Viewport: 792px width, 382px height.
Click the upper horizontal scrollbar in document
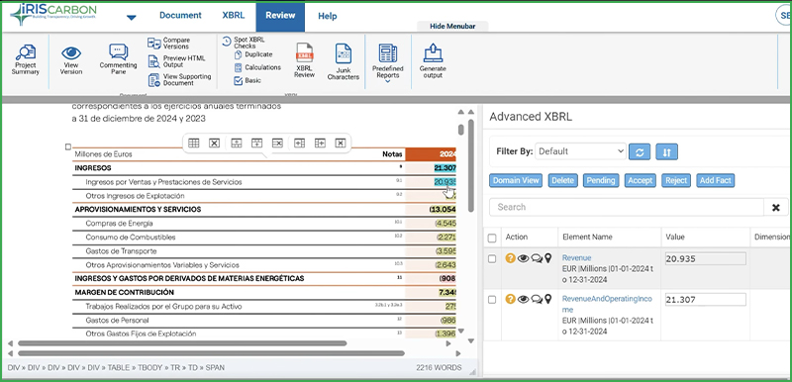tap(182, 343)
